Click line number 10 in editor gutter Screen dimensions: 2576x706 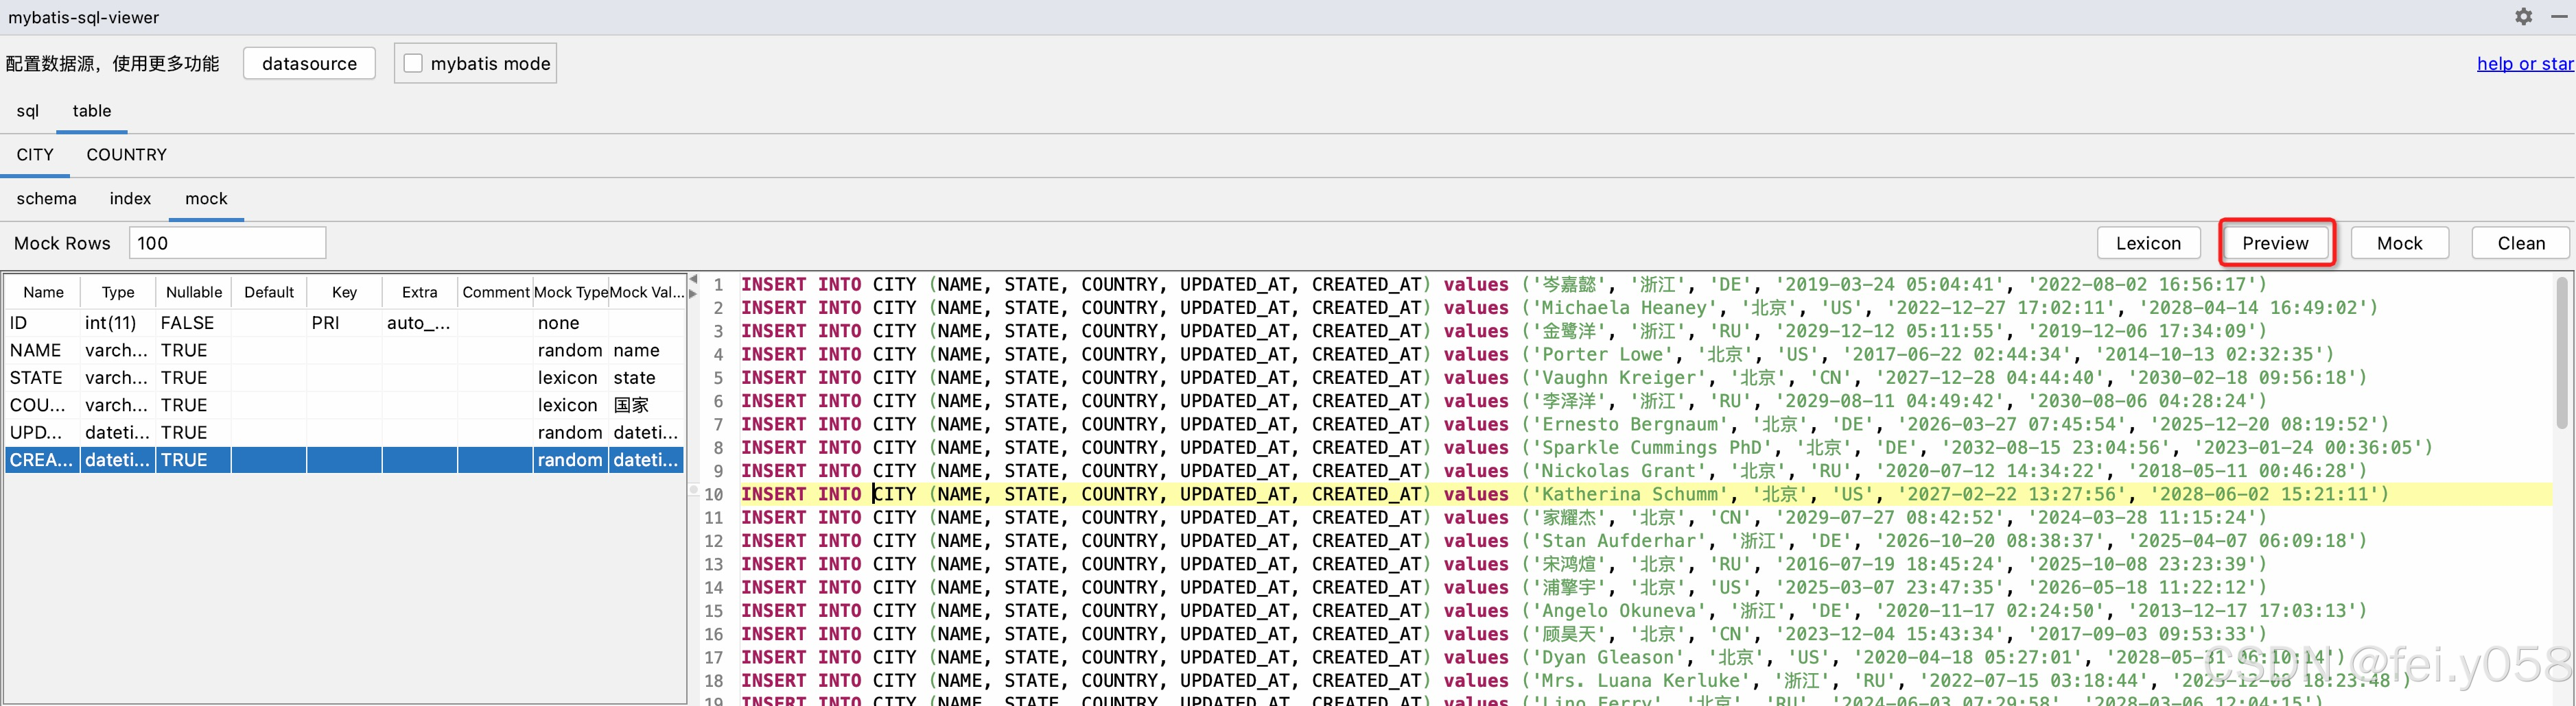coord(713,494)
